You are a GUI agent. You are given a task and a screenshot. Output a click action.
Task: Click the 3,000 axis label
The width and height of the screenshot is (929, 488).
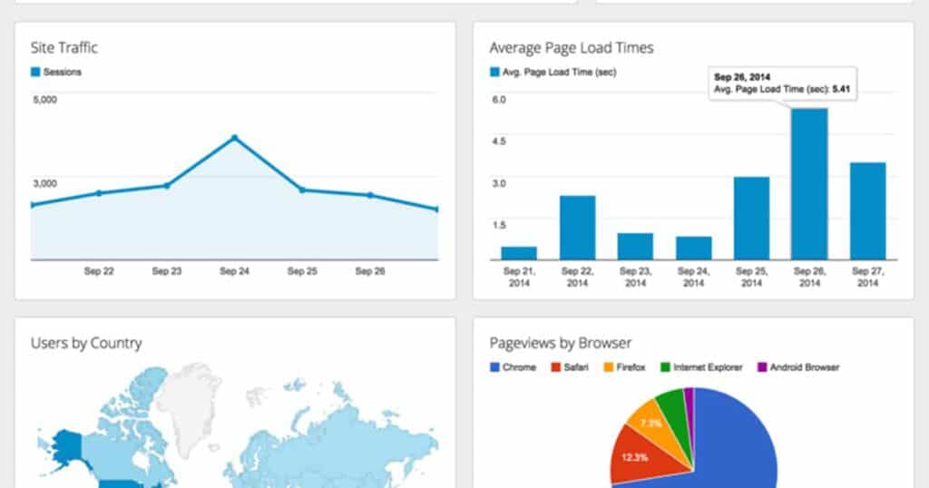(x=45, y=183)
